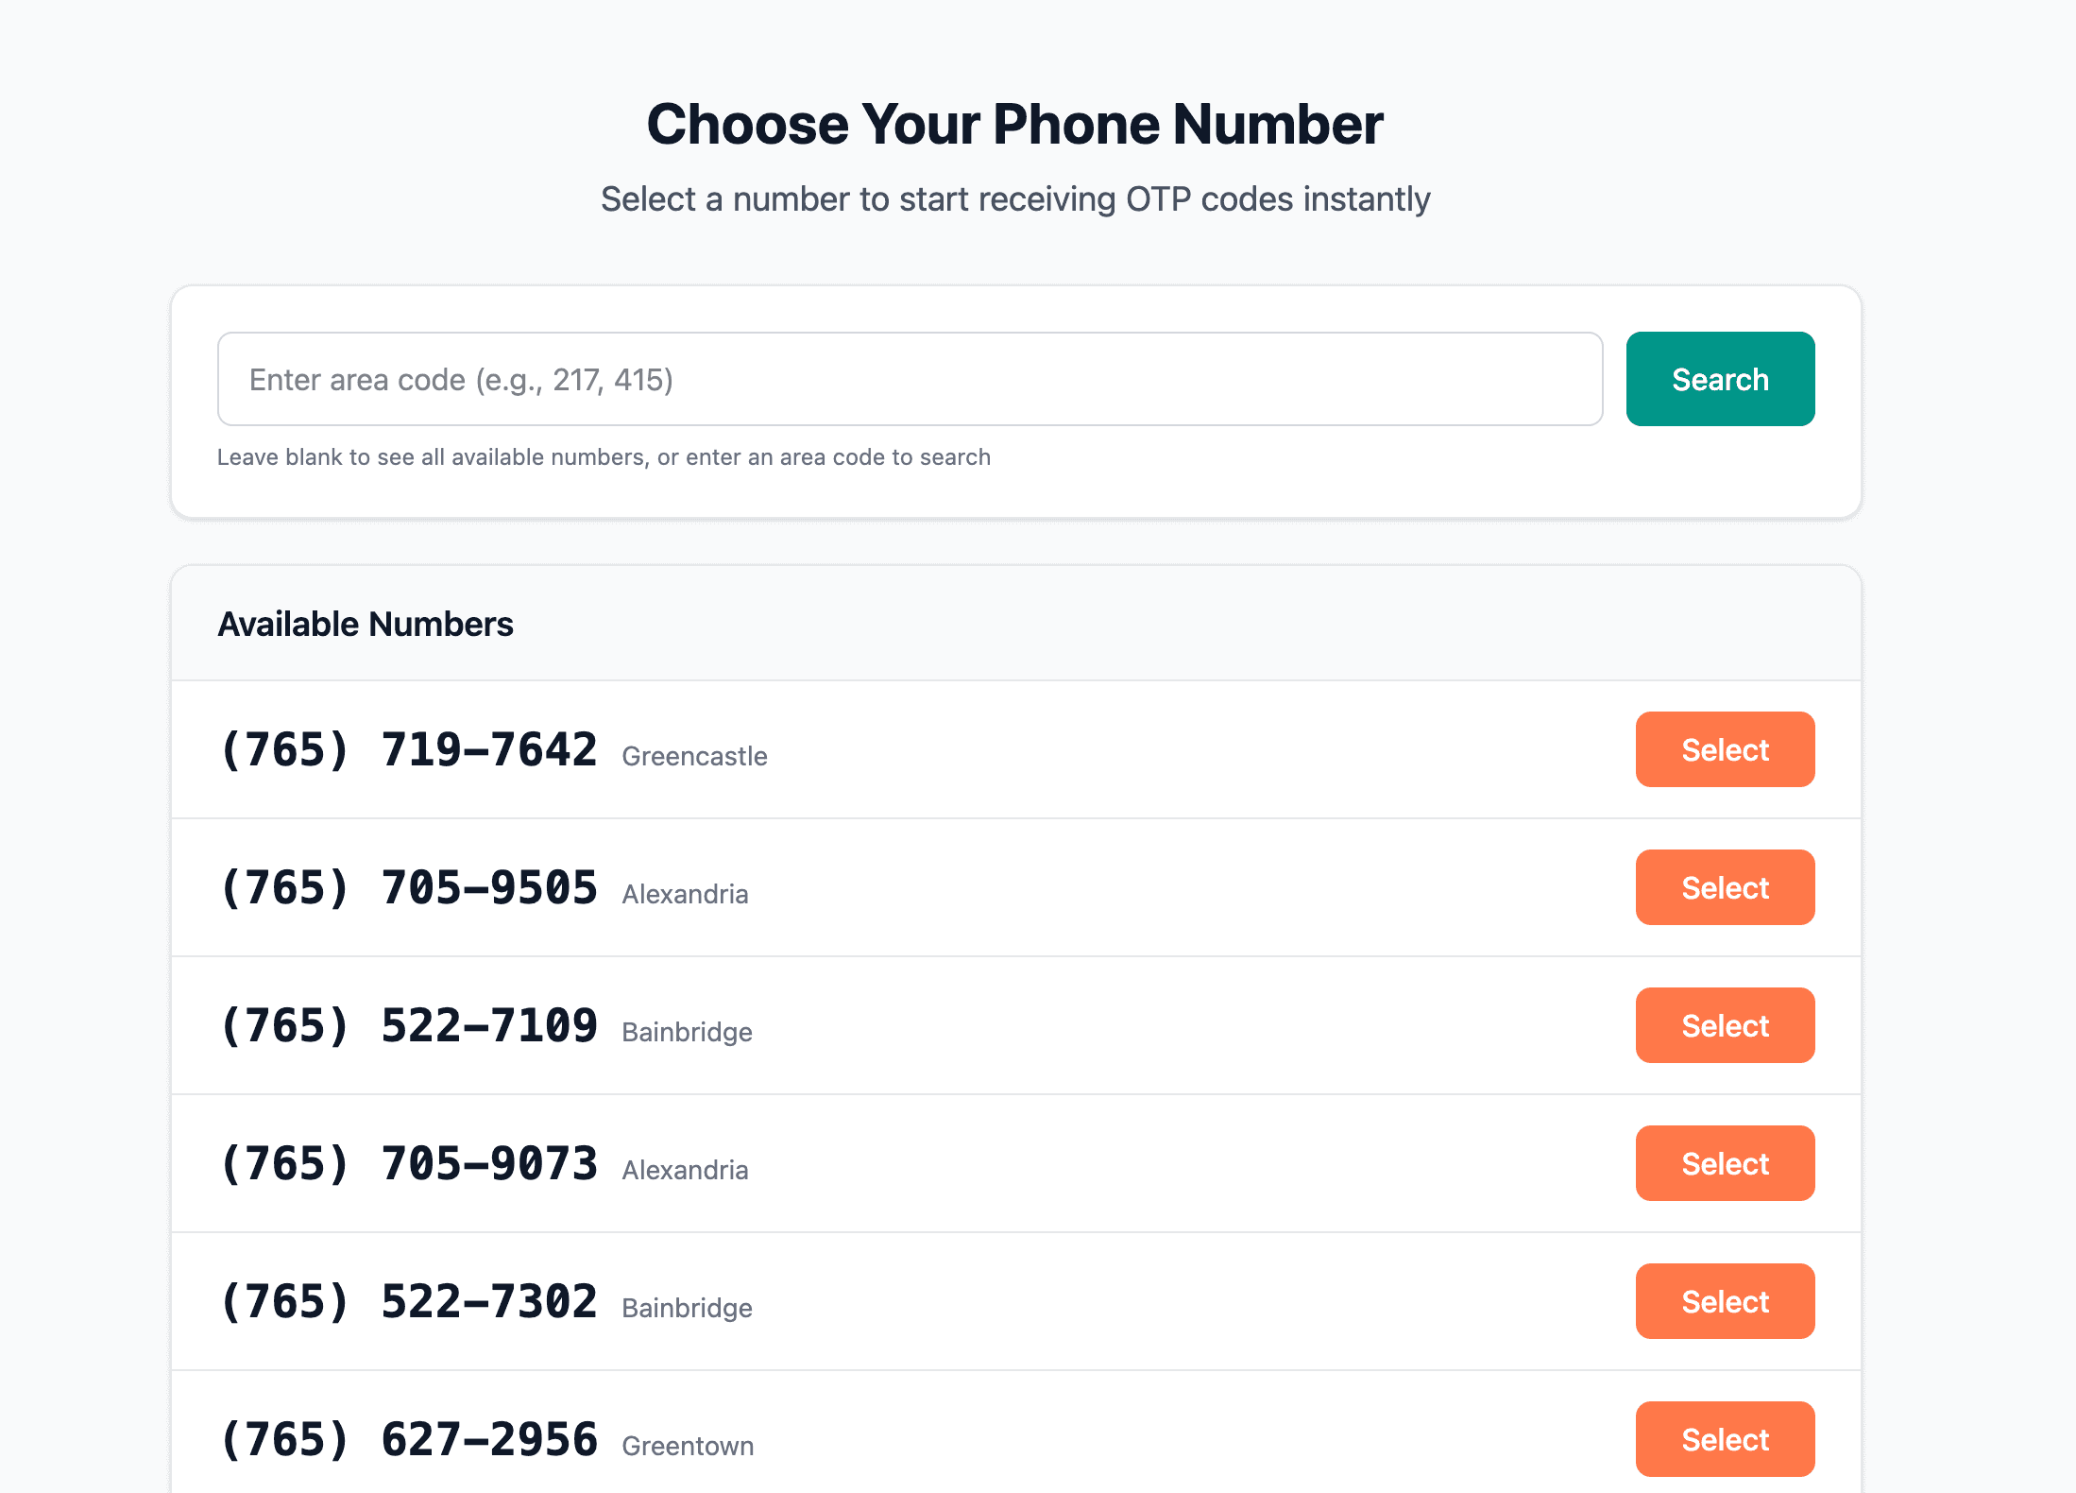The height and width of the screenshot is (1493, 2076).
Task: Choose the Greentown number (765) 627-2956
Action: click(x=1724, y=1439)
